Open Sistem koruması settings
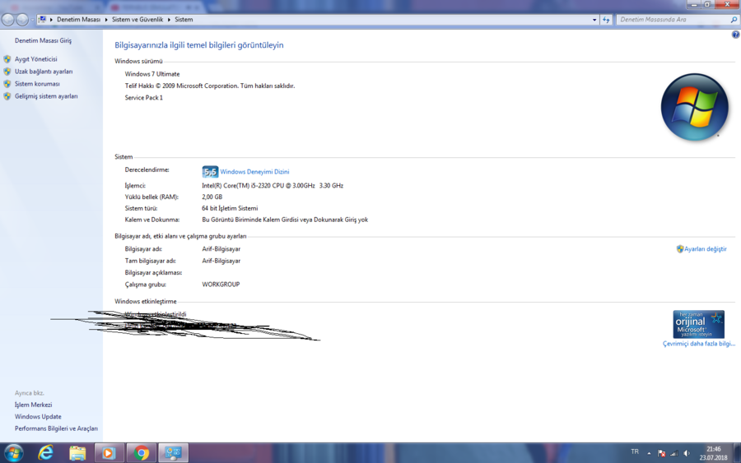Image resolution: width=741 pixels, height=463 pixels. point(37,84)
